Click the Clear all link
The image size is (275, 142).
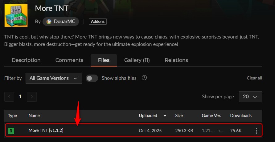[x=254, y=78]
